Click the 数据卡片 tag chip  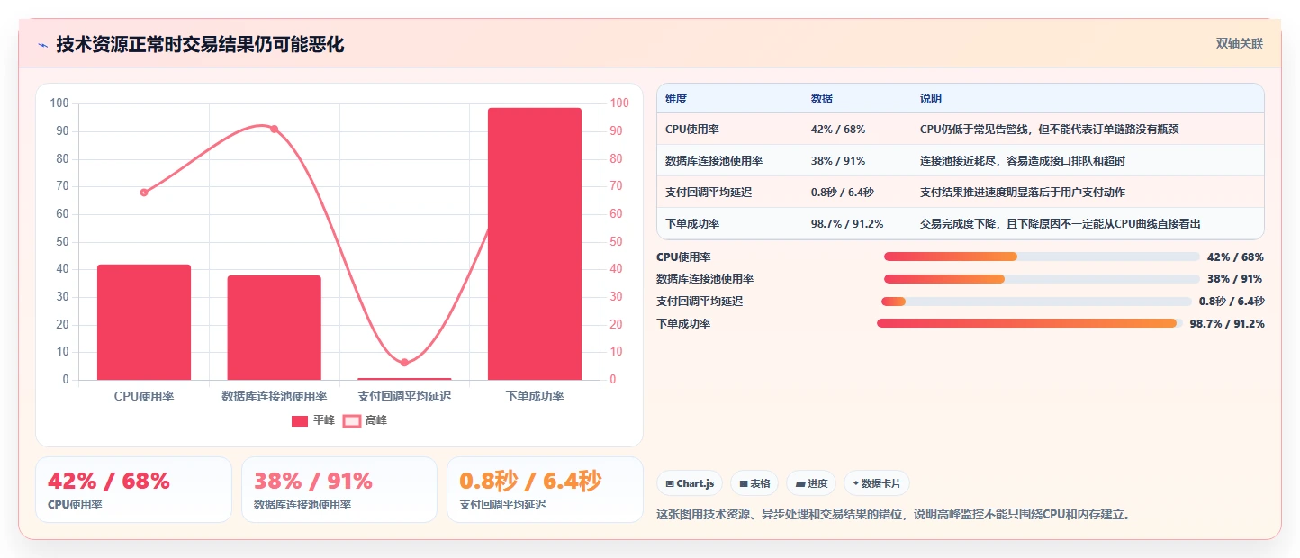pyautogui.click(x=876, y=483)
